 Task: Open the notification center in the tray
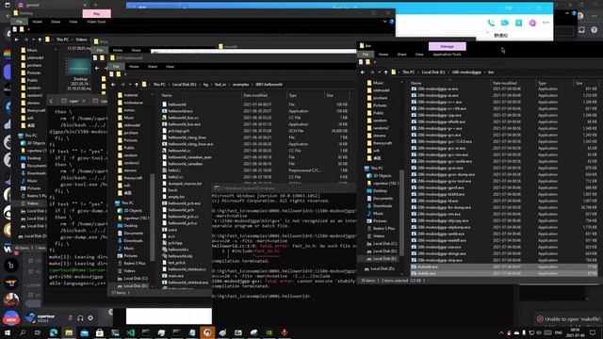[x=593, y=332]
